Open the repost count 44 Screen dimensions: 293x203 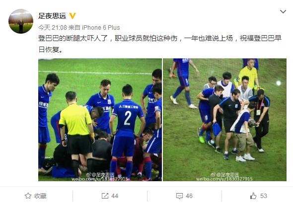click(x=115, y=196)
